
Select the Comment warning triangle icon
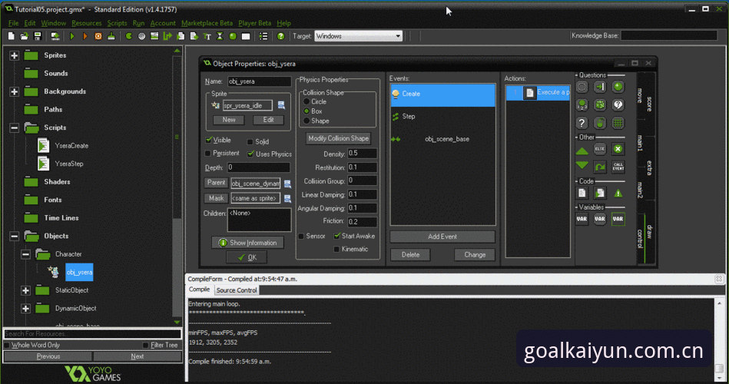tap(618, 193)
